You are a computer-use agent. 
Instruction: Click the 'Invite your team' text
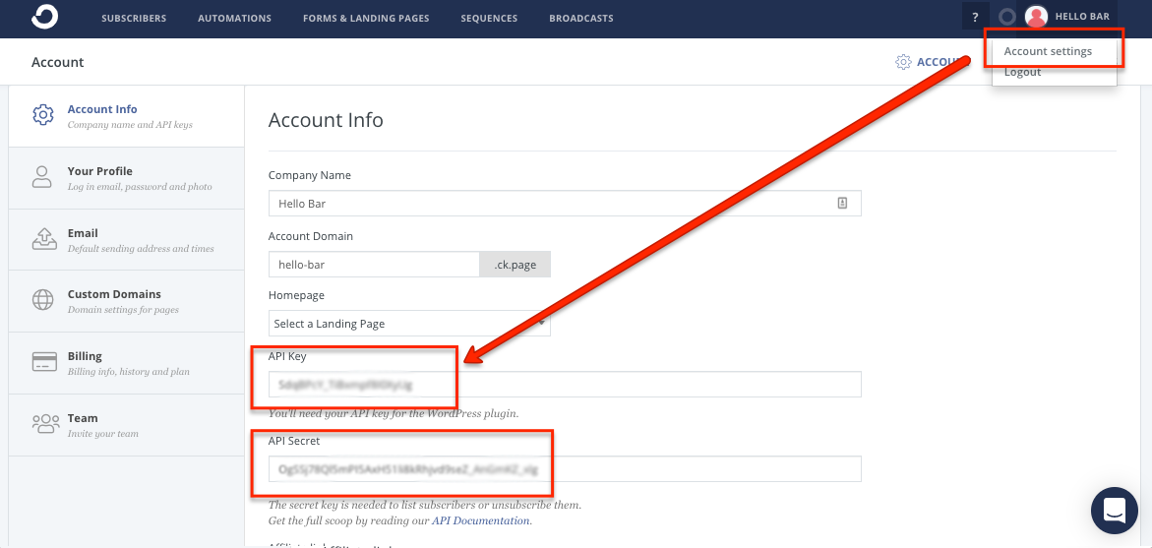click(103, 434)
